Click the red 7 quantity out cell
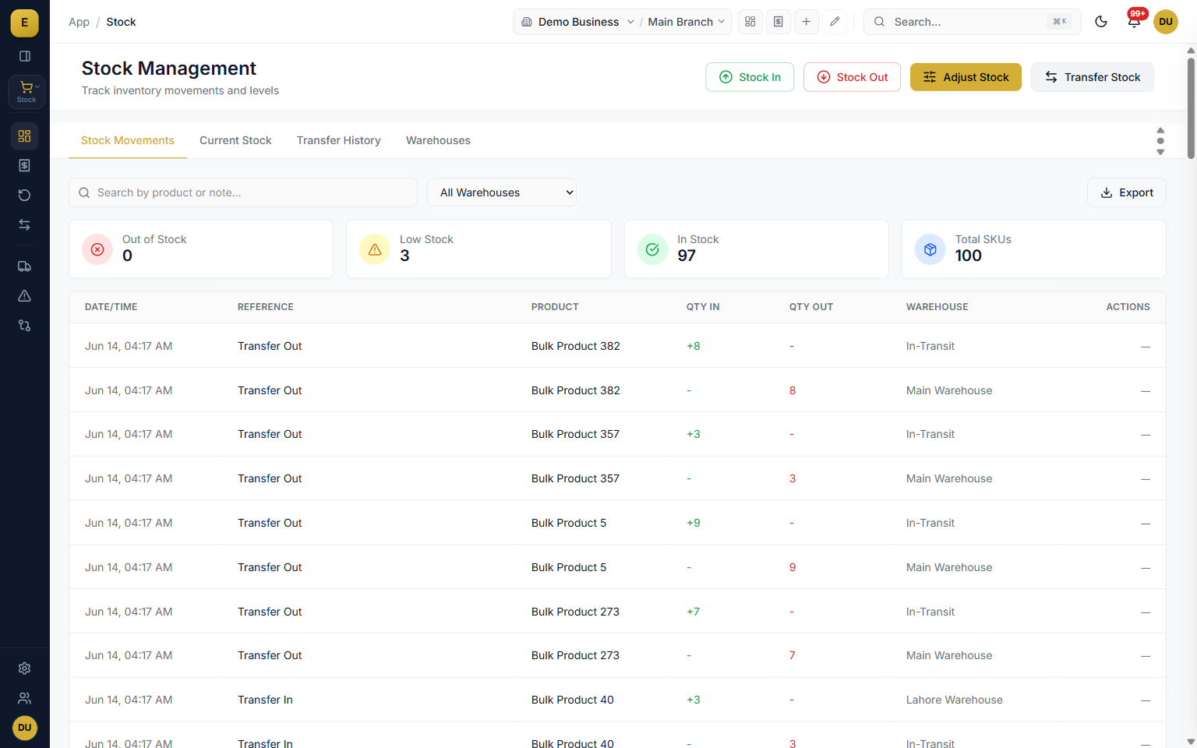This screenshot has height=748, width=1197. click(x=793, y=655)
